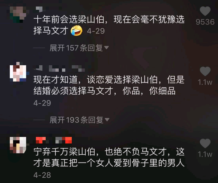Open the first commenter's pixelated avatar
This screenshot has height=183, width=218.
(x=18, y=14)
